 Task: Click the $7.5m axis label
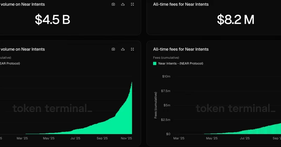pyautogui.click(x=165, y=91)
